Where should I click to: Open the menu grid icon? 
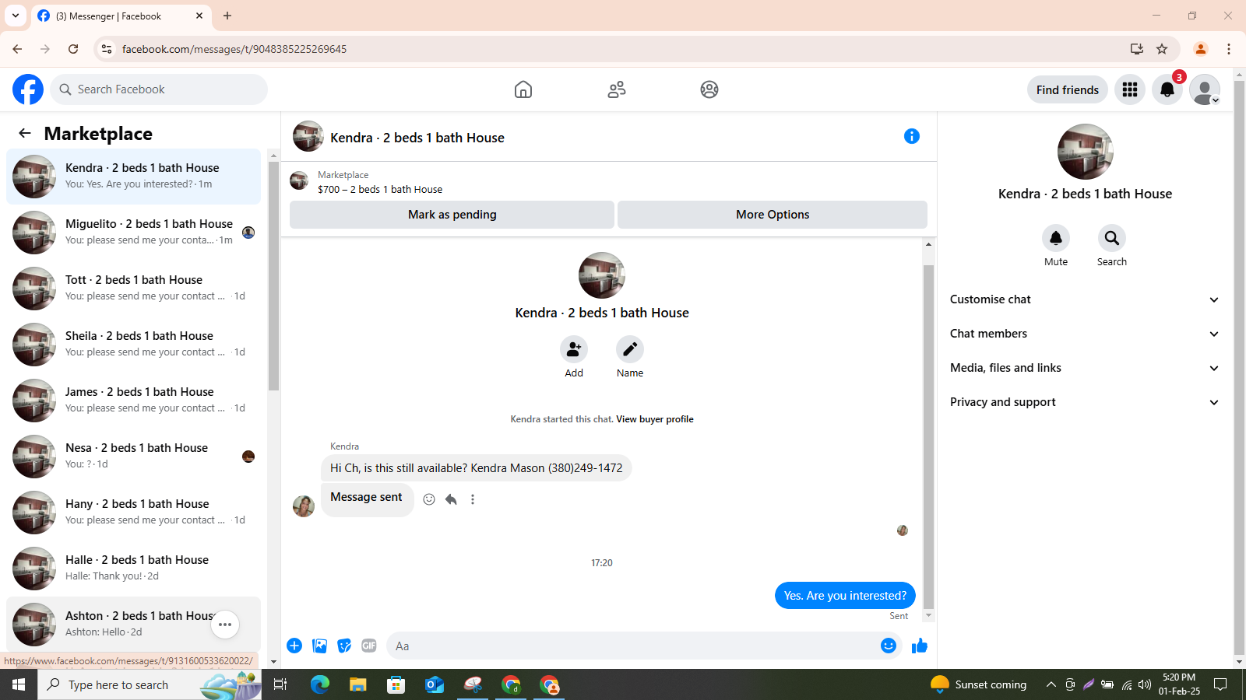(1130, 89)
